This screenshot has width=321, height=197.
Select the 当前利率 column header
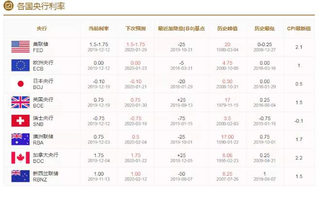[x=99, y=29]
